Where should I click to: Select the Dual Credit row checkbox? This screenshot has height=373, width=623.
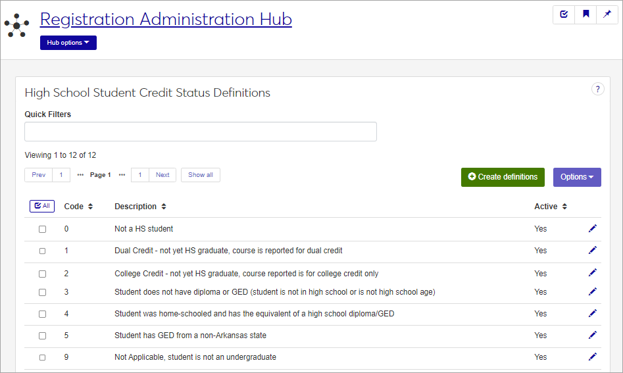[42, 251]
